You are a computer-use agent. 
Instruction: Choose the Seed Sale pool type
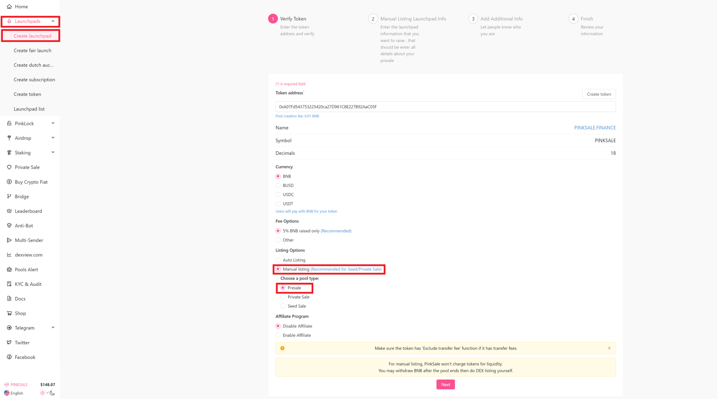click(x=283, y=305)
